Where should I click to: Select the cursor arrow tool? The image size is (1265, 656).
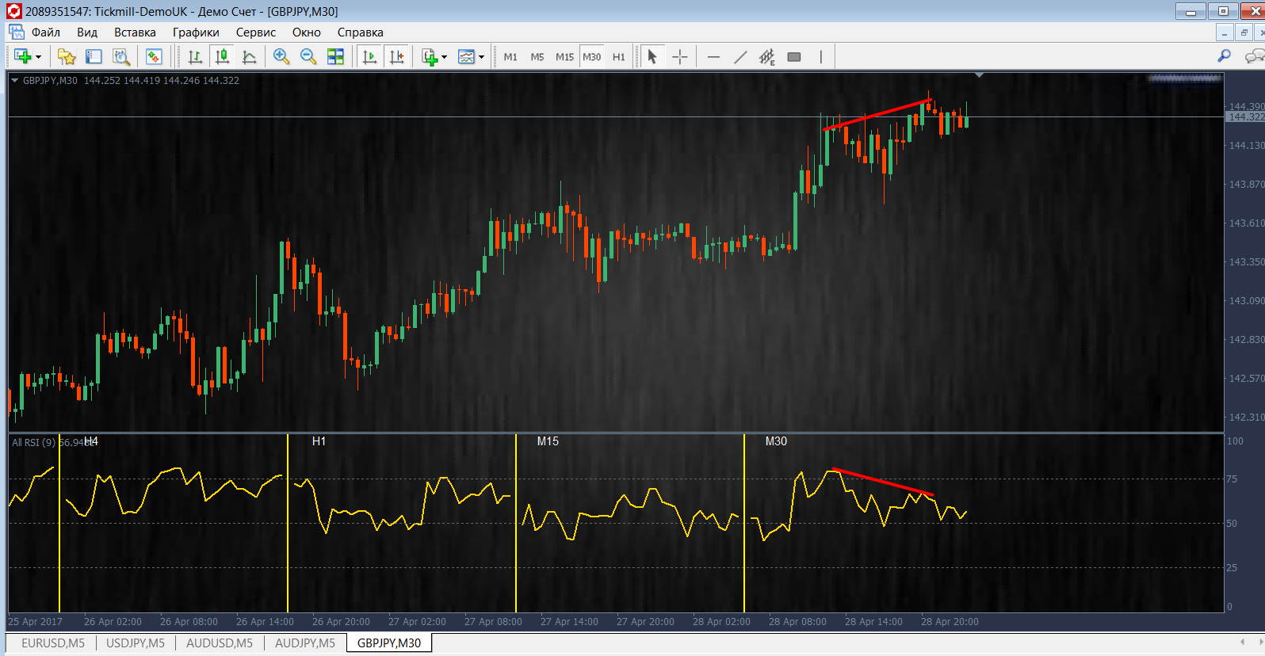point(652,56)
